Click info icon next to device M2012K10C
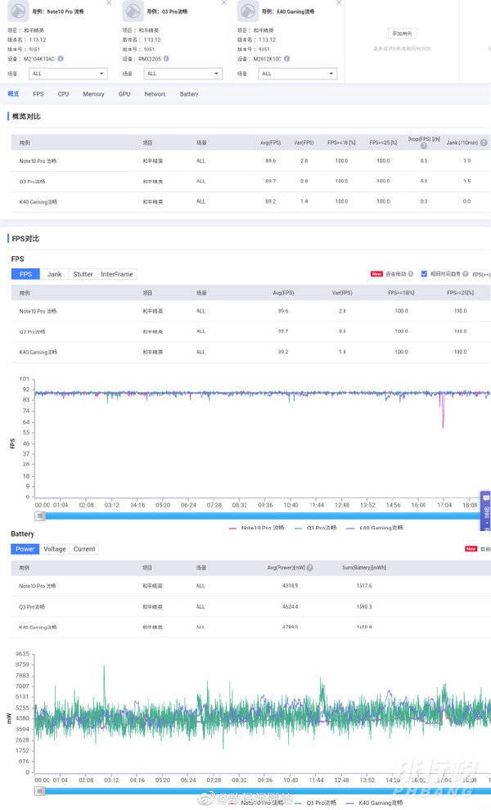491x810 pixels. coord(287,58)
